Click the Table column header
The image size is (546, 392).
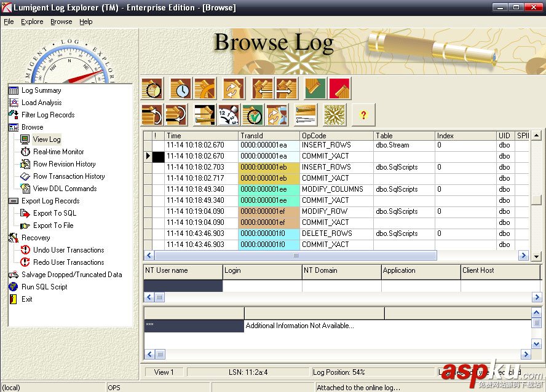tap(405, 136)
